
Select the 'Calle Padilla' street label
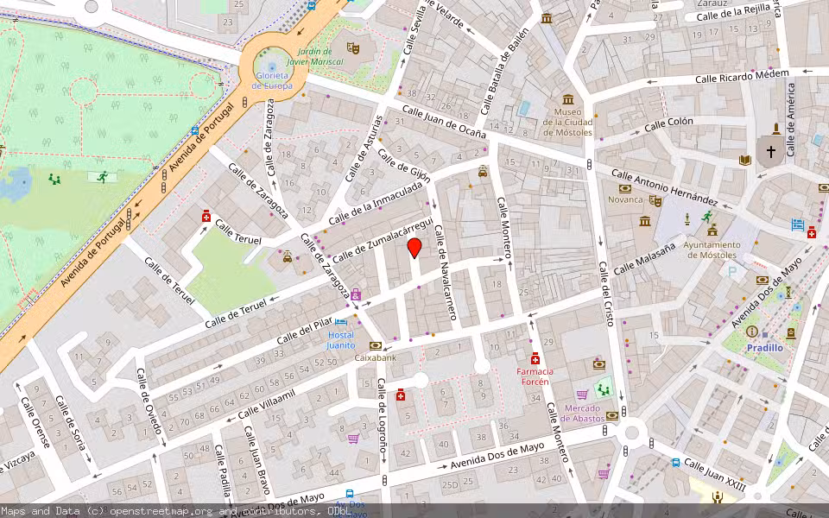pos(222,471)
